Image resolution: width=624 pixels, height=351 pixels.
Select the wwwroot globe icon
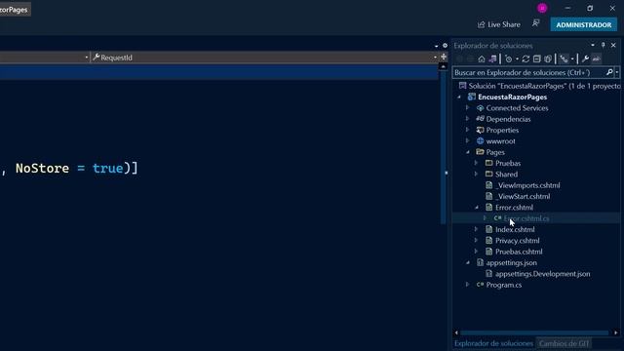(481, 140)
